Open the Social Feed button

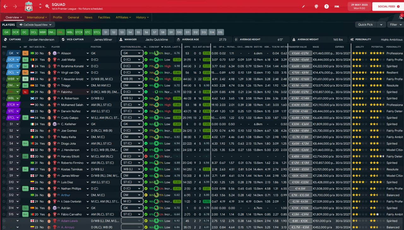388,6
